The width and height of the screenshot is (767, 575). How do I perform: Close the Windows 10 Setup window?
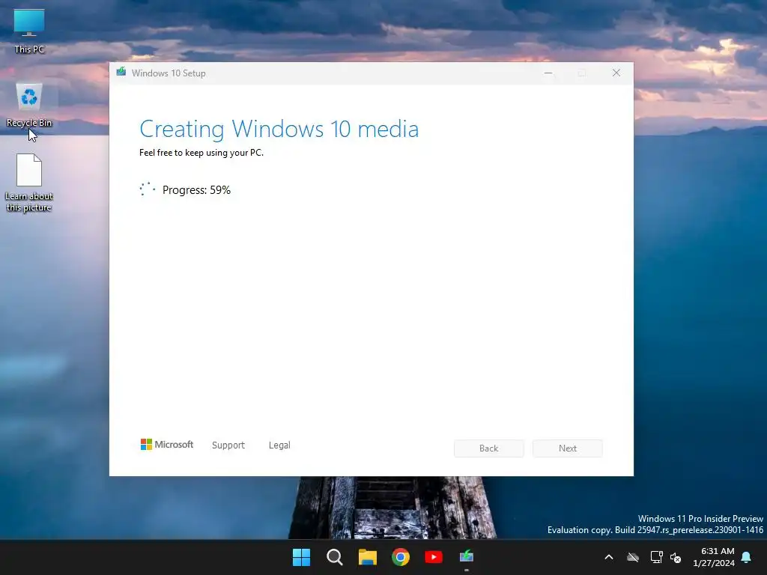tap(616, 73)
